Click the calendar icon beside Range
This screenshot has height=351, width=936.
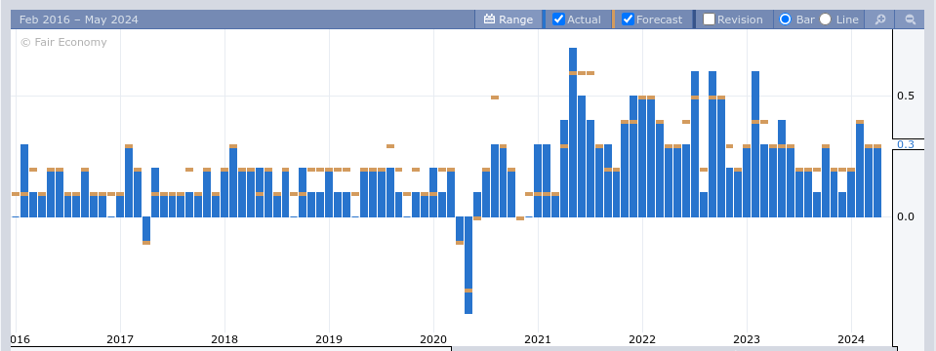tap(489, 19)
